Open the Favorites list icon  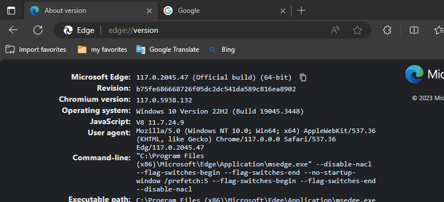click(440, 30)
